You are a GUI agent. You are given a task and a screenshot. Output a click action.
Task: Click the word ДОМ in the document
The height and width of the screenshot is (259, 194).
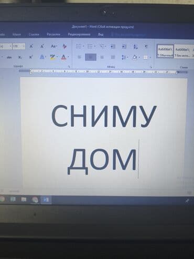pyautogui.click(x=102, y=161)
